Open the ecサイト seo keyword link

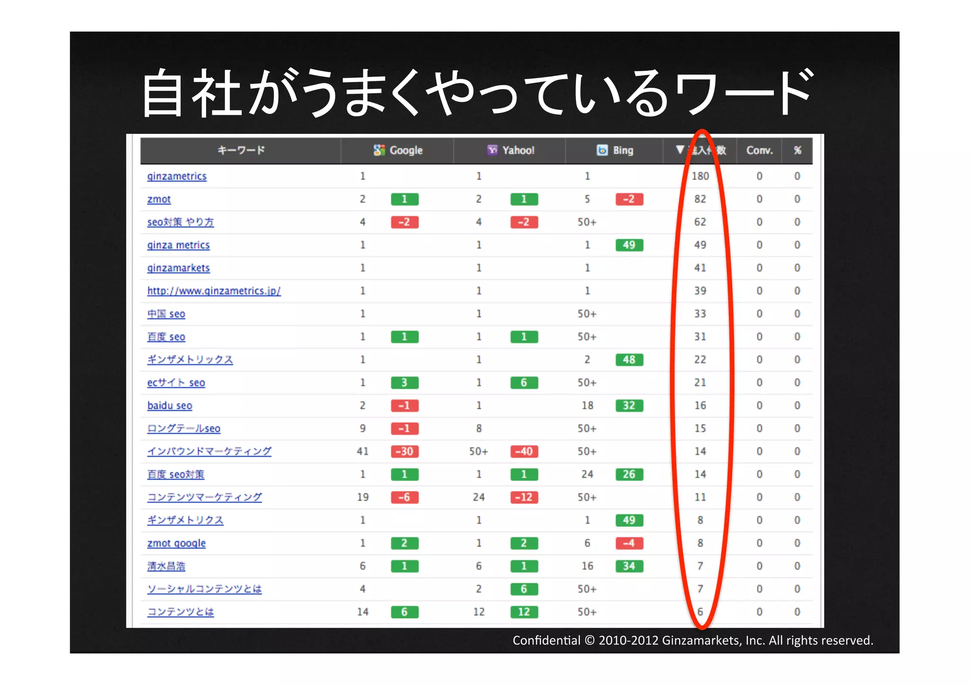(x=176, y=383)
